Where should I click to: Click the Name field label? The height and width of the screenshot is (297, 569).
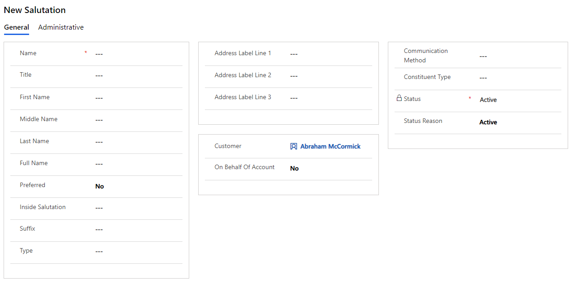tap(28, 53)
